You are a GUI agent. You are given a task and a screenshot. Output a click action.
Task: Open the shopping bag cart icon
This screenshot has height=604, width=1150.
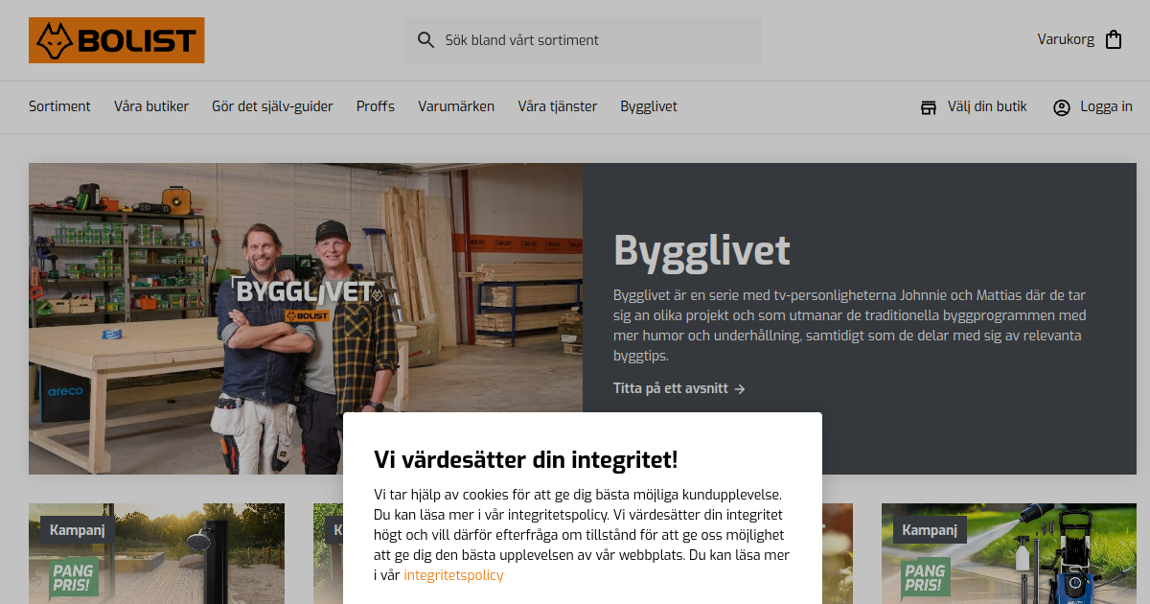pyautogui.click(x=1114, y=40)
